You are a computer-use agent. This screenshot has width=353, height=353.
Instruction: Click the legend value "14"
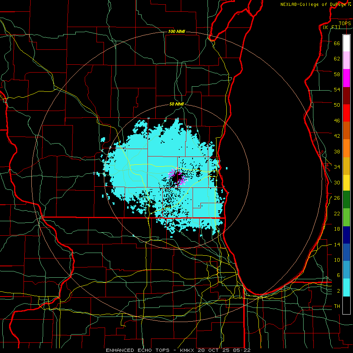click(337, 244)
